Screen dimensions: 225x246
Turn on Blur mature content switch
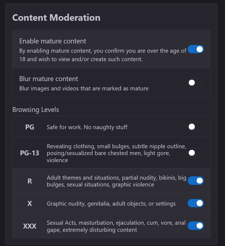click(196, 82)
